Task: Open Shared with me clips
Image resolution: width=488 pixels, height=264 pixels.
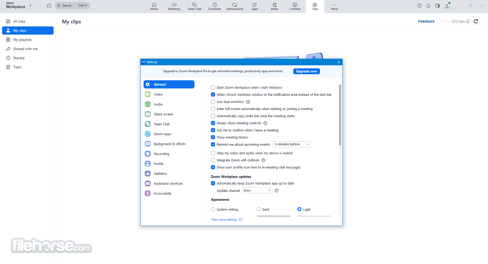Action: (28, 49)
